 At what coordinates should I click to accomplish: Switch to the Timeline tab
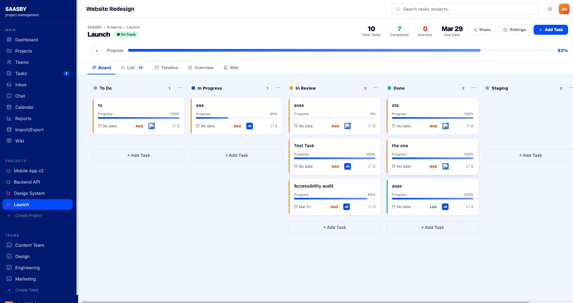(x=169, y=67)
